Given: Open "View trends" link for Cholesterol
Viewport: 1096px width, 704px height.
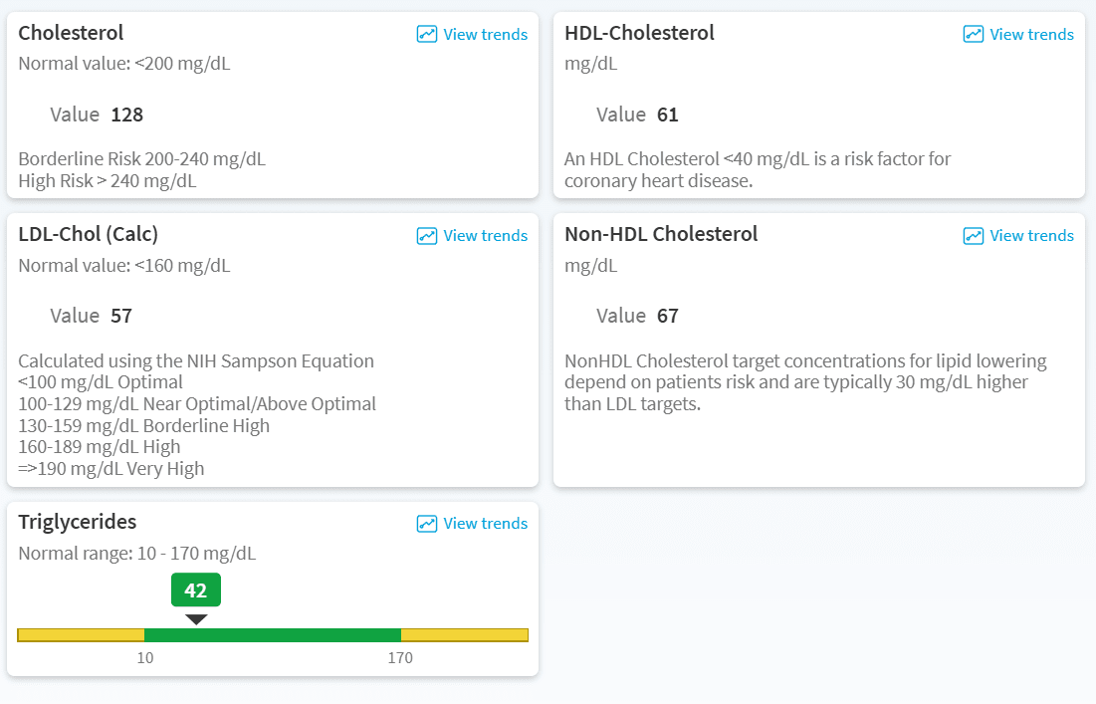Looking at the screenshot, I should click(485, 34).
